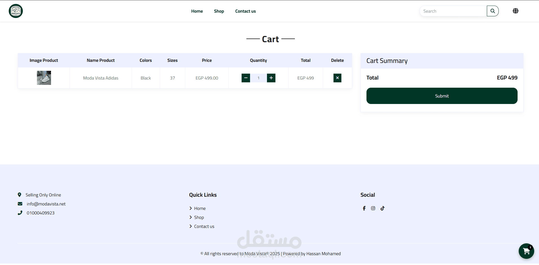The width and height of the screenshot is (539, 265).
Task: Click the Moda Vista logo
Action: [x=16, y=11]
